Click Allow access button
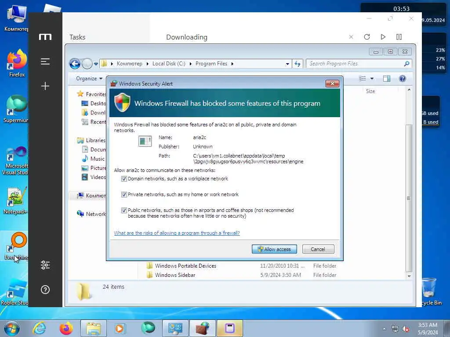 274,249
